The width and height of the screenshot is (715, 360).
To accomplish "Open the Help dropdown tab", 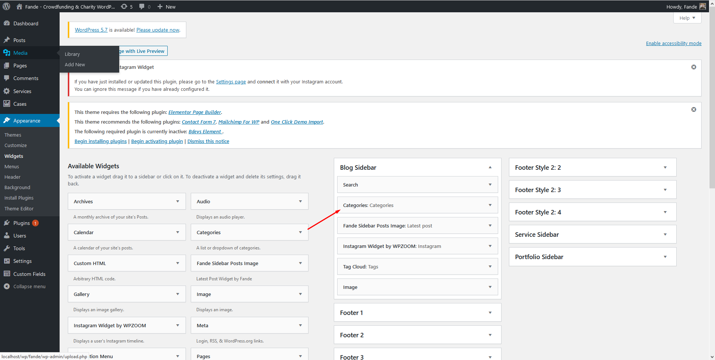I will 687,18.
